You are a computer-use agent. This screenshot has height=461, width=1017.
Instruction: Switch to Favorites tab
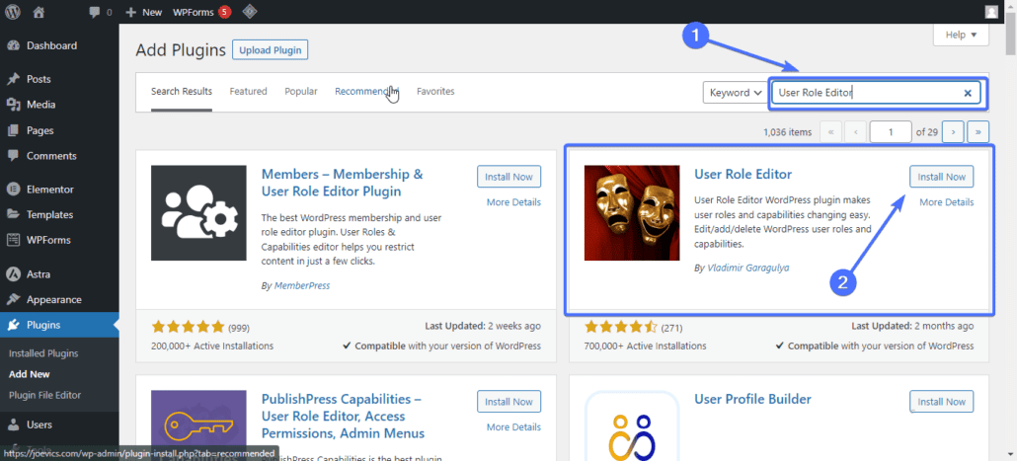point(435,92)
